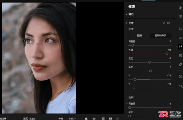Open the sliders adjustments panel icon

180,38
